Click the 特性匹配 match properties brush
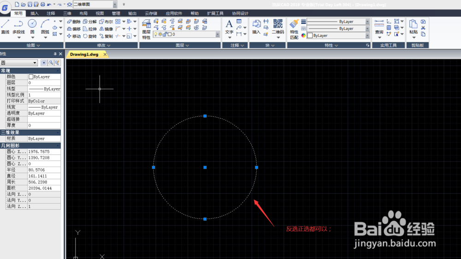Screen dimensions: 461x259 [x=294, y=29]
